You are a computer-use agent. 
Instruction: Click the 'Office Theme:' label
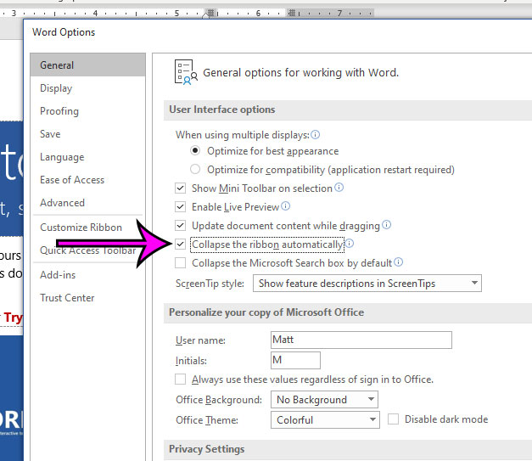tap(207, 420)
